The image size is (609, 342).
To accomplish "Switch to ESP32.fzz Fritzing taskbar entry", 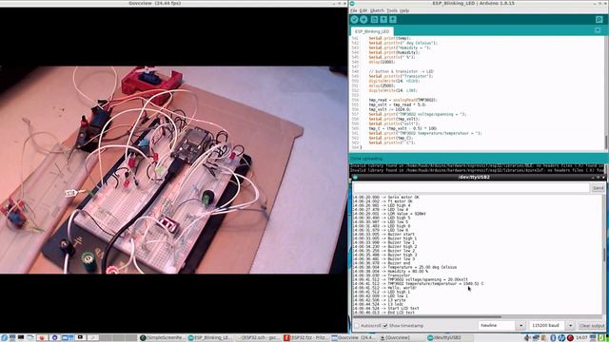I will [x=306, y=338].
